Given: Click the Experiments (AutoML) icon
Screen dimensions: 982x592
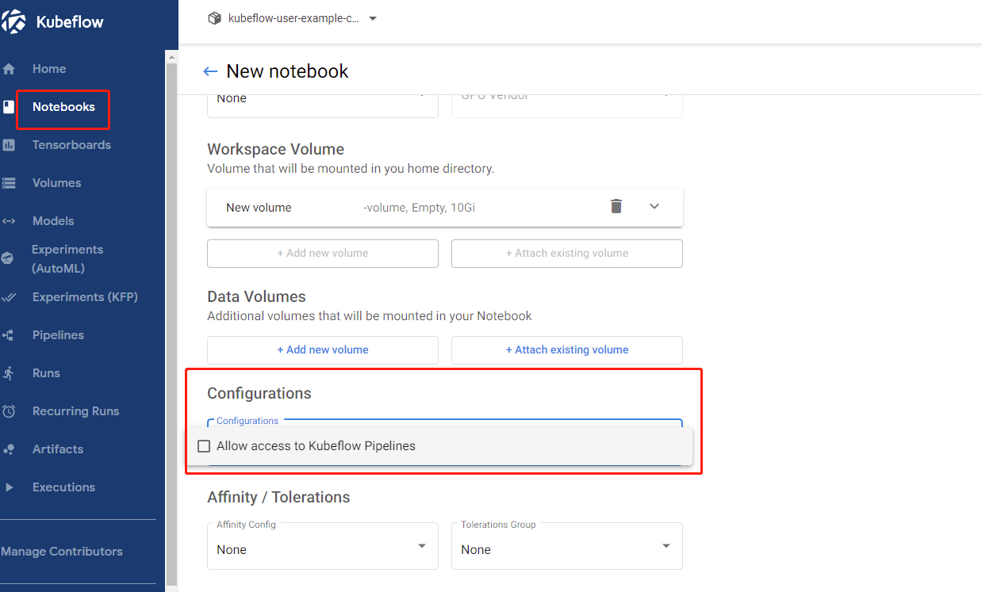Looking at the screenshot, I should (x=8, y=259).
